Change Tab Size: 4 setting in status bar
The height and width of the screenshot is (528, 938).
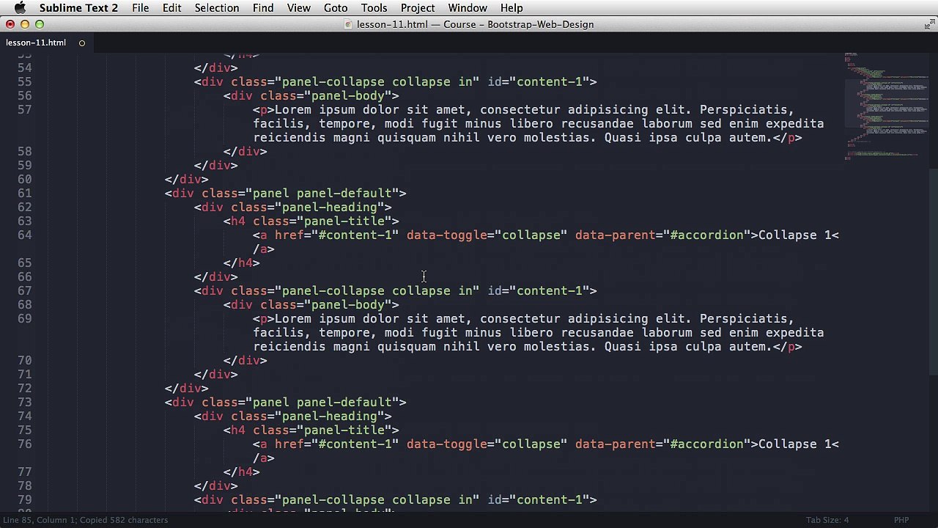[x=827, y=520]
